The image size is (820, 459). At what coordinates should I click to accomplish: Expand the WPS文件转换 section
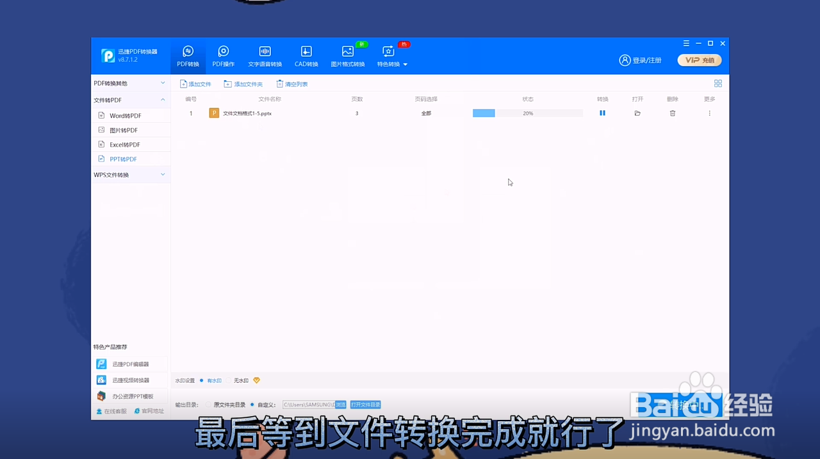pos(131,174)
